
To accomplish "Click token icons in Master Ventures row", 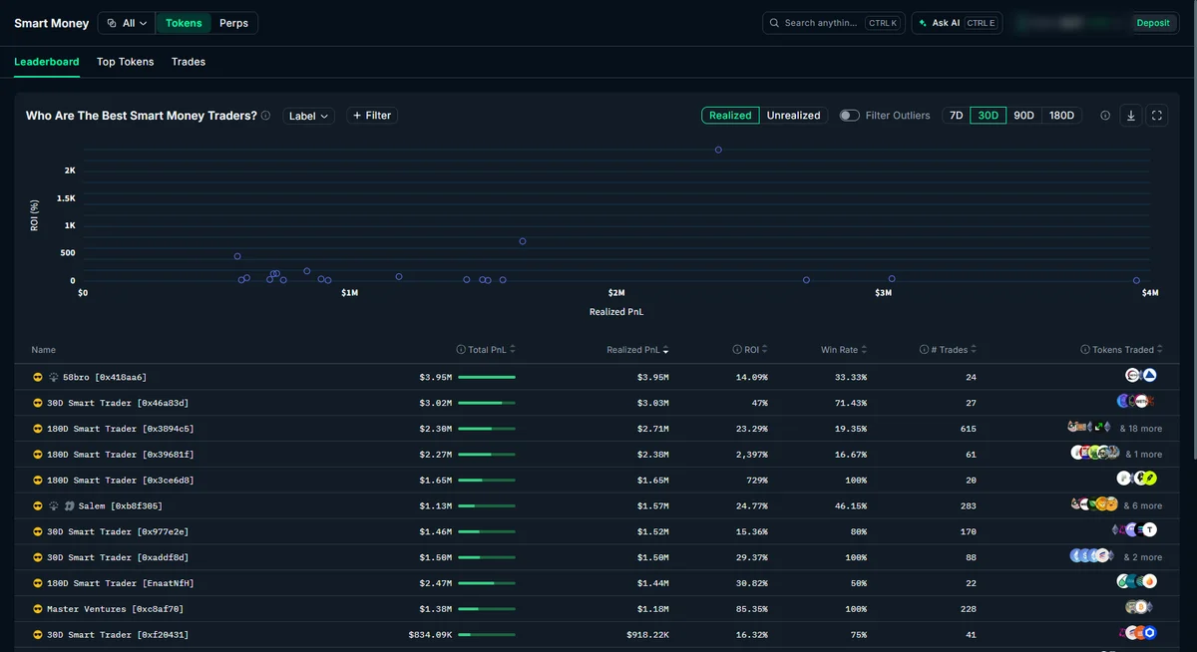I will pyautogui.click(x=1138, y=608).
